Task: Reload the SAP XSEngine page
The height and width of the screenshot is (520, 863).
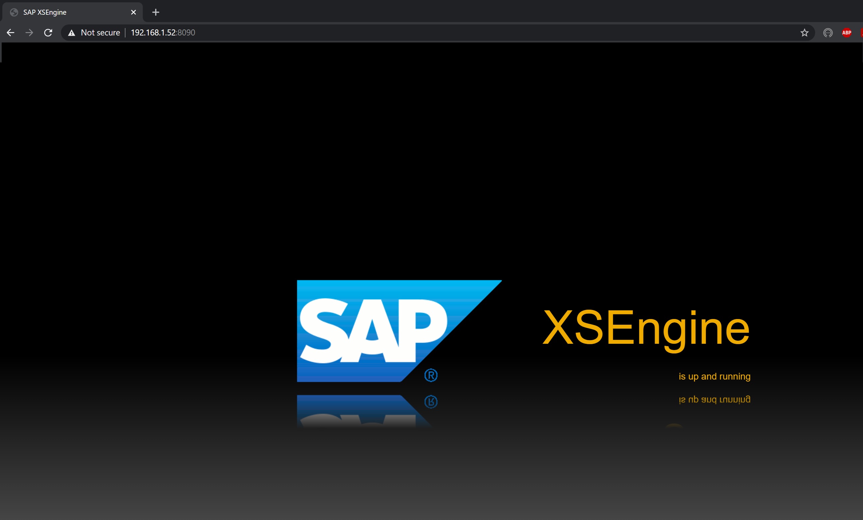Action: 48,32
